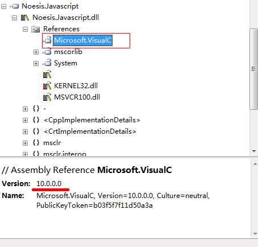258x247 pixels.
Task: Click the KERNEL32.dll module icon
Action: pos(47,86)
